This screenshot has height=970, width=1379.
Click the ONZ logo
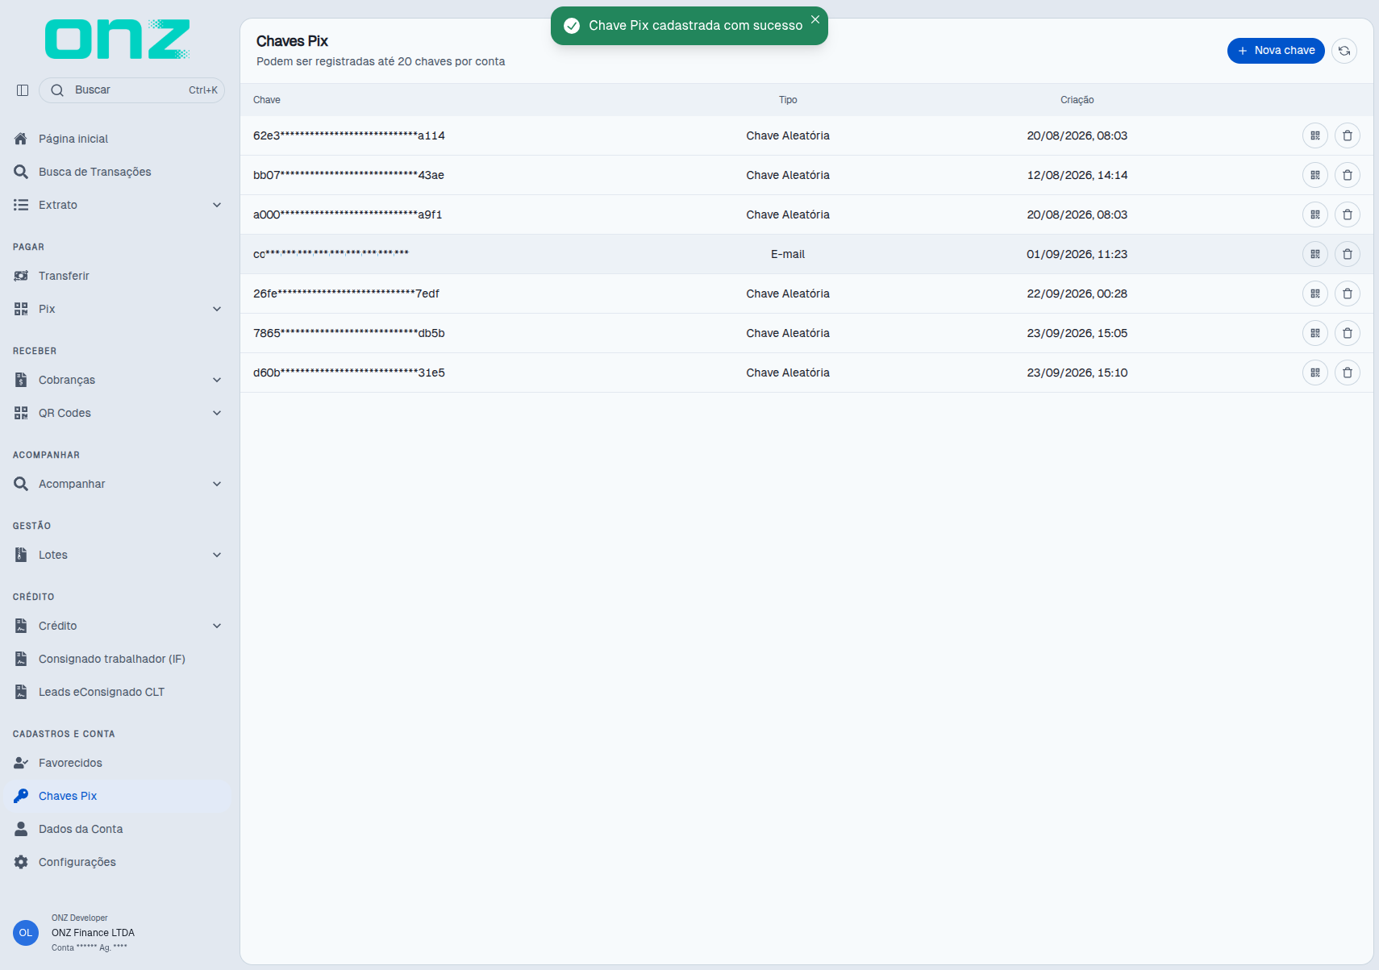click(118, 40)
